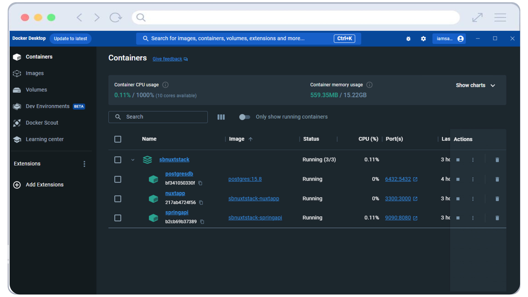Delete the nuxtapp container

click(x=497, y=199)
